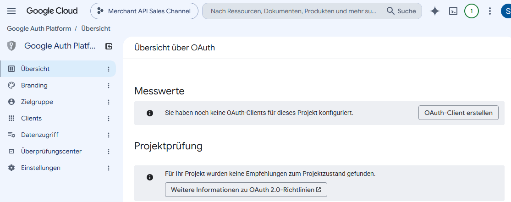Image resolution: width=511 pixels, height=202 pixels.
Task: Open the three-dot menu next to Überprüfungscenter
Action: pos(109,152)
